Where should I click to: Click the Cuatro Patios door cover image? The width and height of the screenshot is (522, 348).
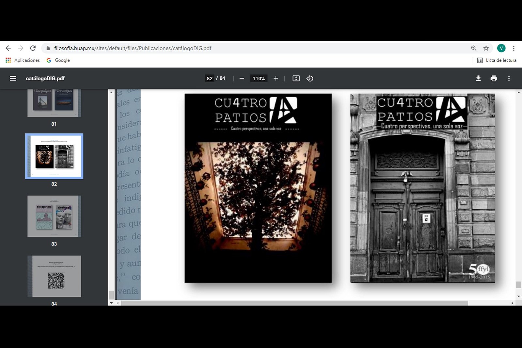pos(422,188)
